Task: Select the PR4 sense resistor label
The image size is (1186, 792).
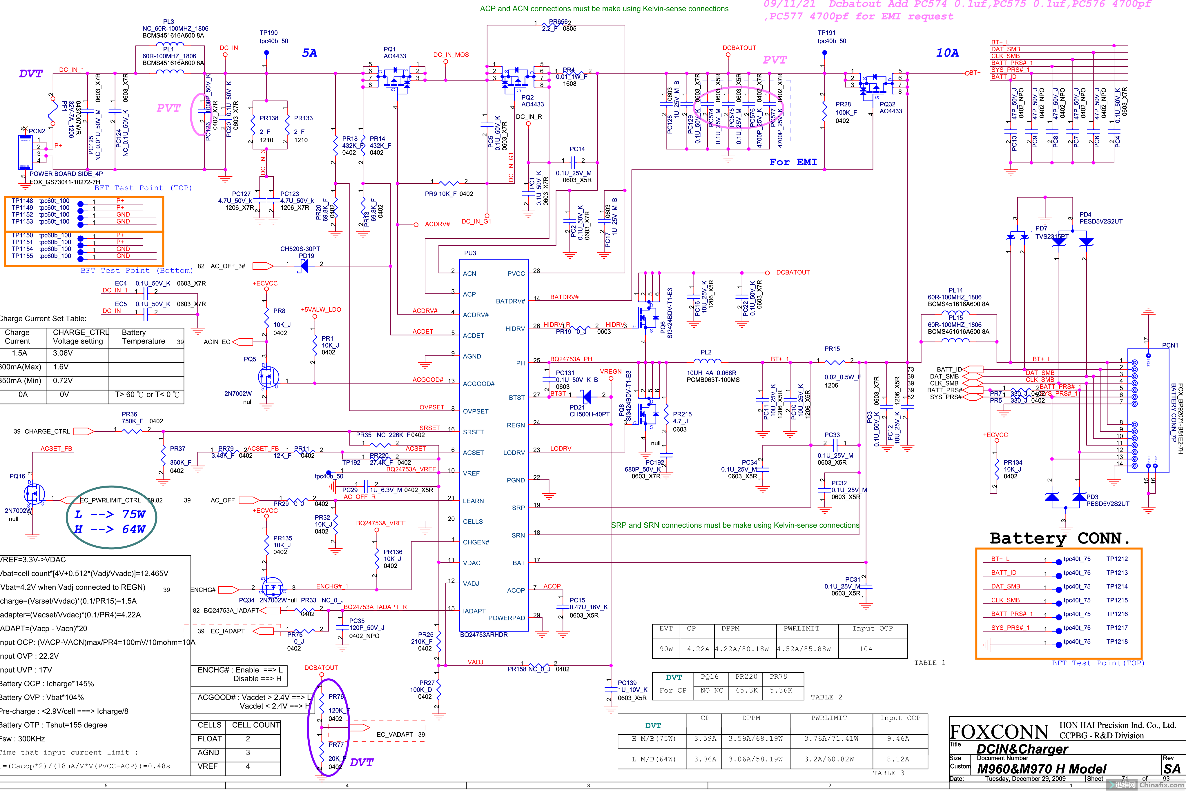Action: 569,70
